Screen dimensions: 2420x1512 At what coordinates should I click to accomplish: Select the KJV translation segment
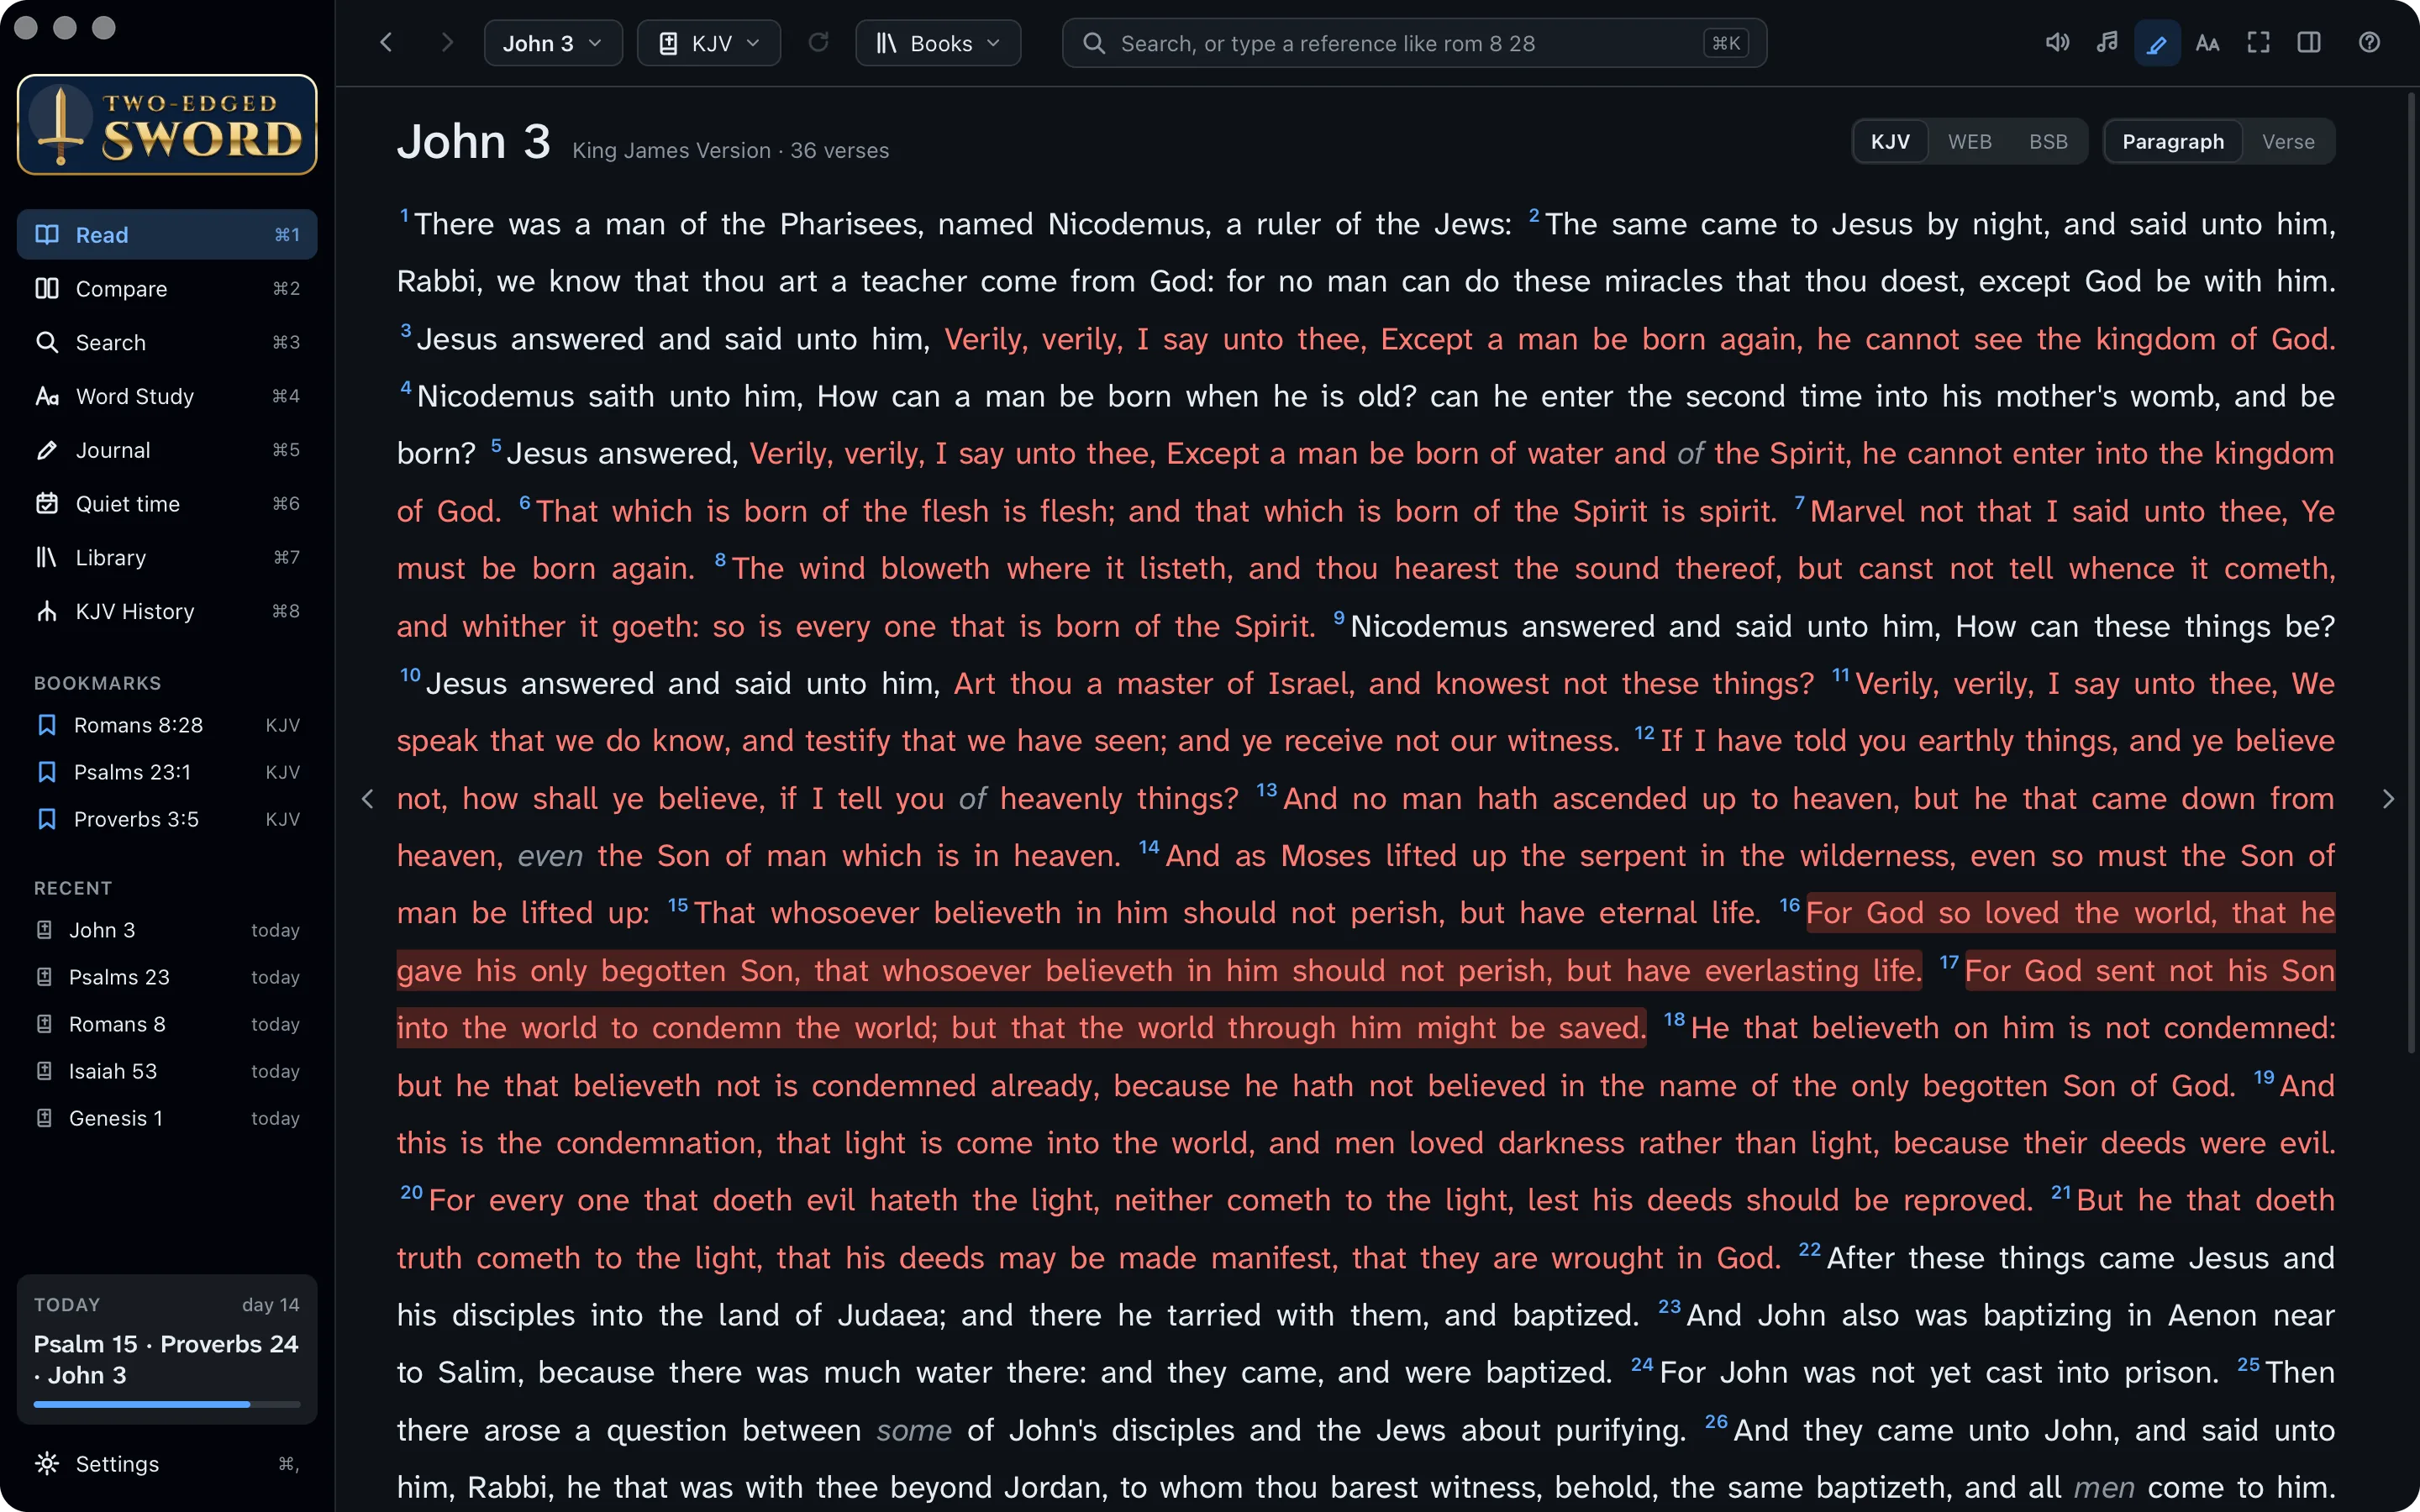click(1890, 142)
